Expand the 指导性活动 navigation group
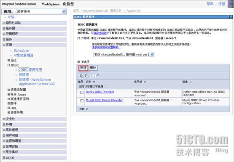Screen dimensions: 234x162 [4, 23]
